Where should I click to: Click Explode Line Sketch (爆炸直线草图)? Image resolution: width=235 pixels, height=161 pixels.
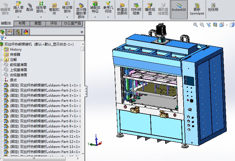pyautogui.click(x=163, y=9)
